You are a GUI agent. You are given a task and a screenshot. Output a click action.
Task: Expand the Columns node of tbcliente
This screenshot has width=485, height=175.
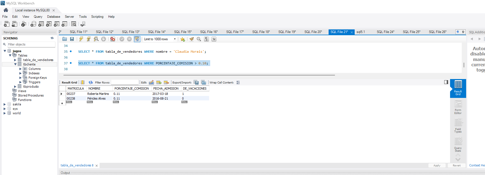click(x=21, y=69)
